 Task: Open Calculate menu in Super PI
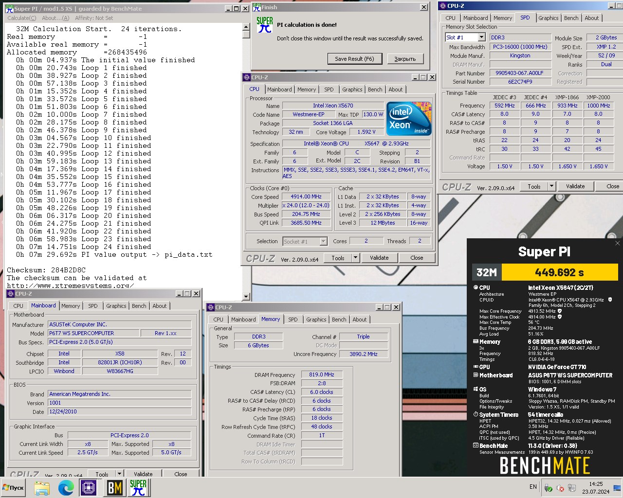(22, 18)
